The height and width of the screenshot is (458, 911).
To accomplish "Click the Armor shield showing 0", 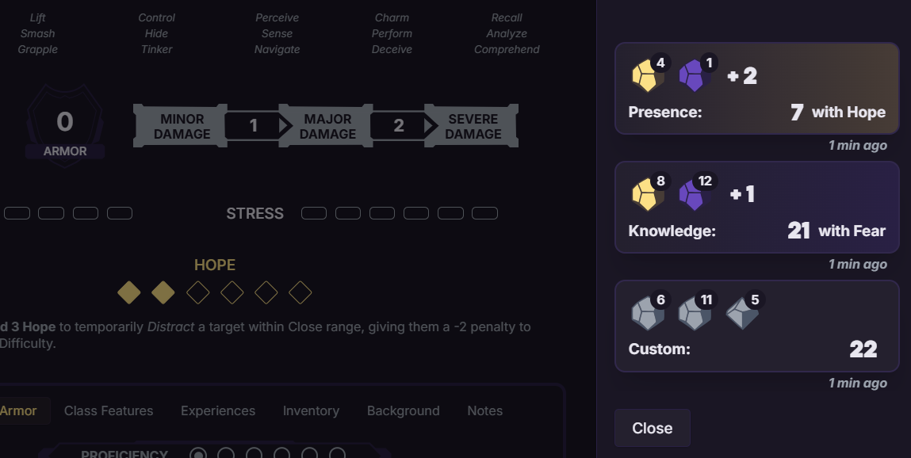I will pyautogui.click(x=65, y=126).
